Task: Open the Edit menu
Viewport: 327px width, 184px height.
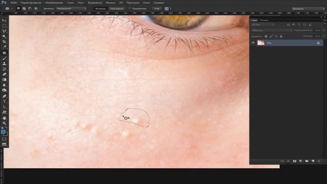Action: 31,3
